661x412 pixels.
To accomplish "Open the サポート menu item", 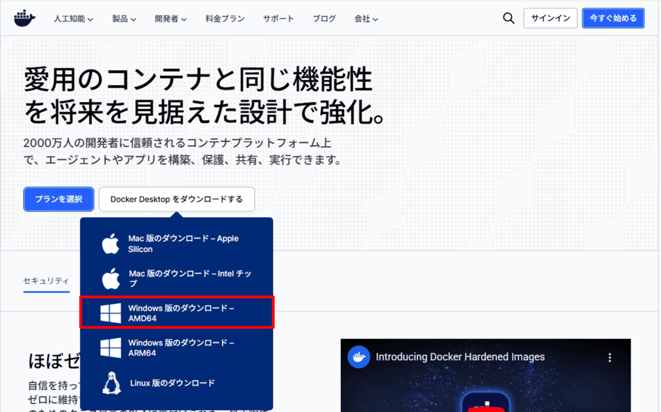I will (x=278, y=19).
